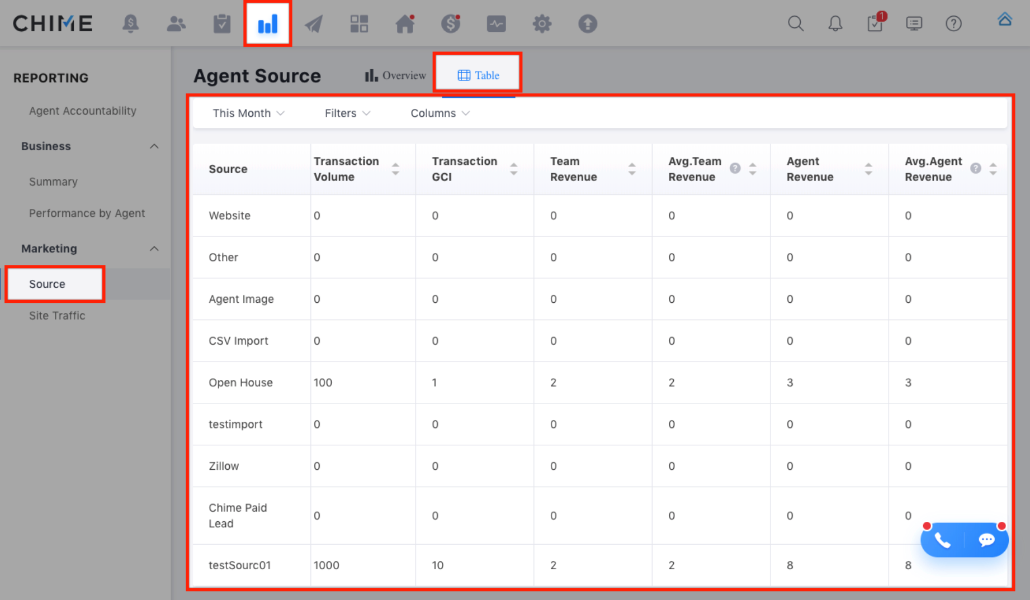Click Avg.Team Revenue help tooltip icon
Viewport: 1030px width, 600px height.
tap(735, 168)
